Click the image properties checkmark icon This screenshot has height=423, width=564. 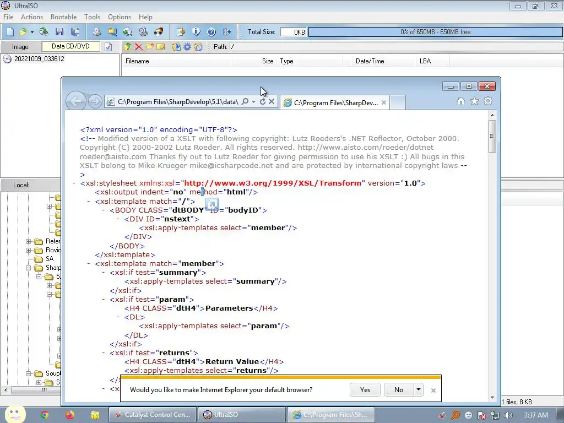click(x=109, y=47)
